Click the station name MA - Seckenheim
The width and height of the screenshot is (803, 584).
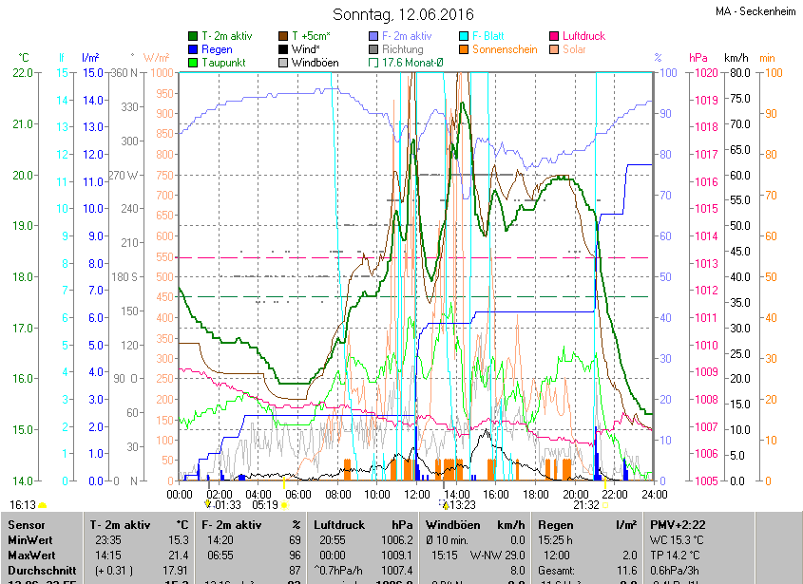(755, 11)
